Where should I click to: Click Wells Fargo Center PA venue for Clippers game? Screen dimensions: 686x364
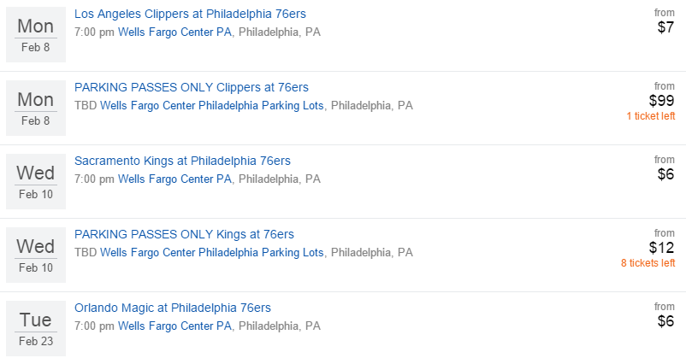click(174, 32)
